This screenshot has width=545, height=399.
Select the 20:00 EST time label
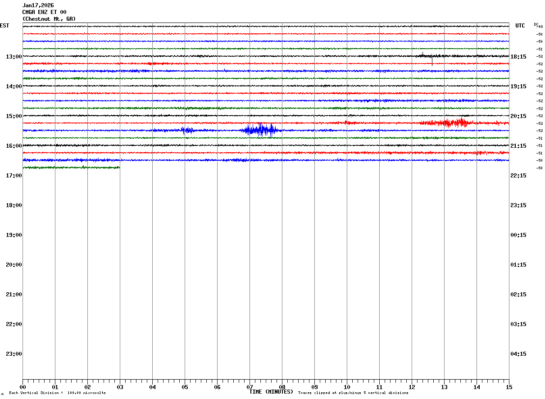[14, 265]
